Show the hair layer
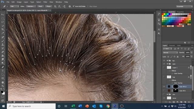The height and width of the screenshot is (109, 194). tap(164, 77)
